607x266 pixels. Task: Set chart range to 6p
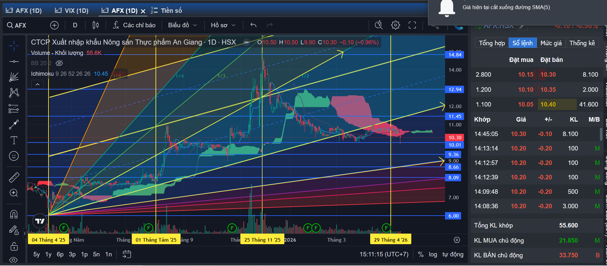click(60, 254)
